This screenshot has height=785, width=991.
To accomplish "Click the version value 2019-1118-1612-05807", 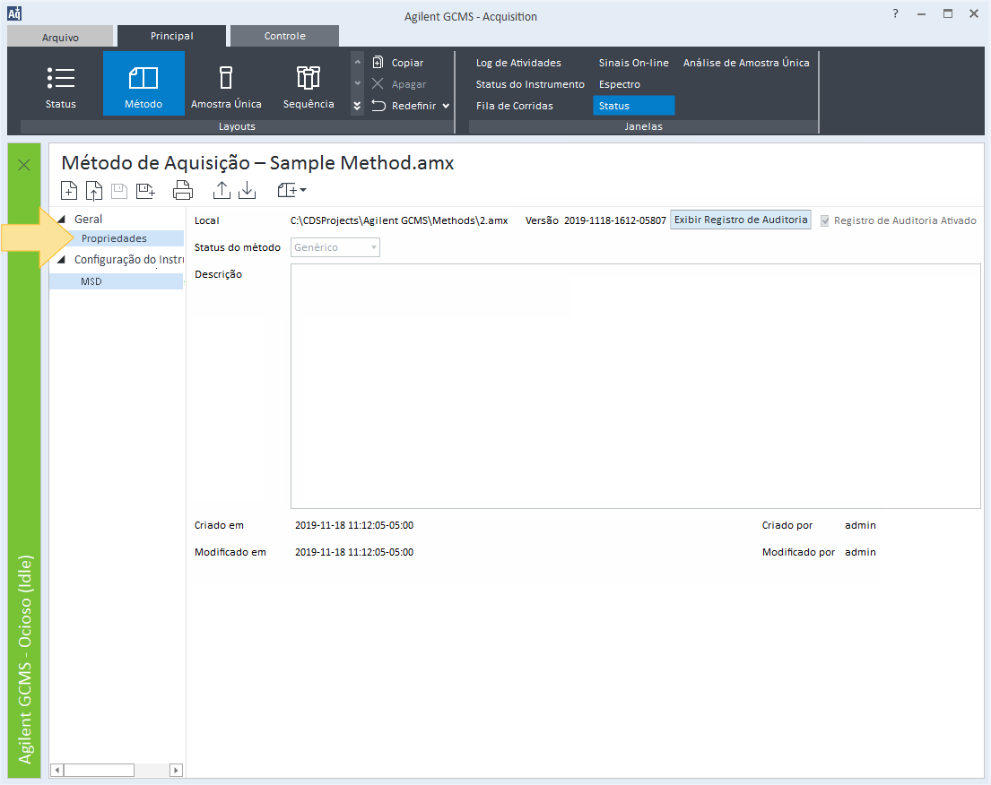I will [x=615, y=220].
